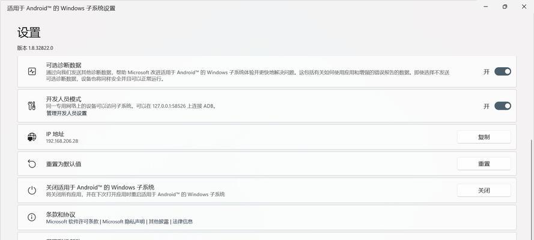Click the 复制 button for IP address
The width and height of the screenshot is (534, 240).
[484, 137]
